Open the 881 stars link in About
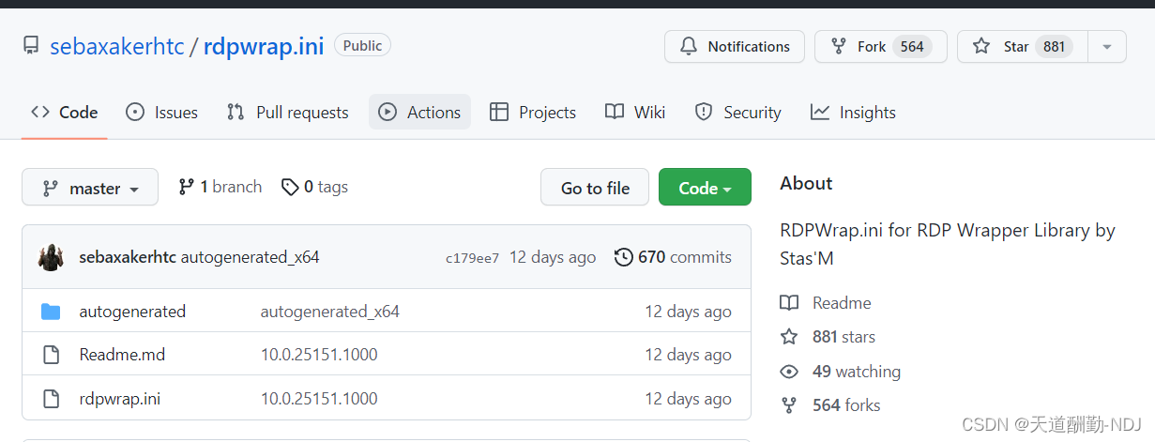 point(843,337)
